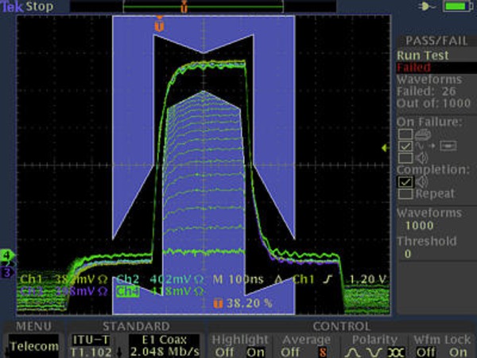Screen dimensions: 477x358
Task: Enable print hardcopy on failure checkbox
Action: [x=405, y=134]
